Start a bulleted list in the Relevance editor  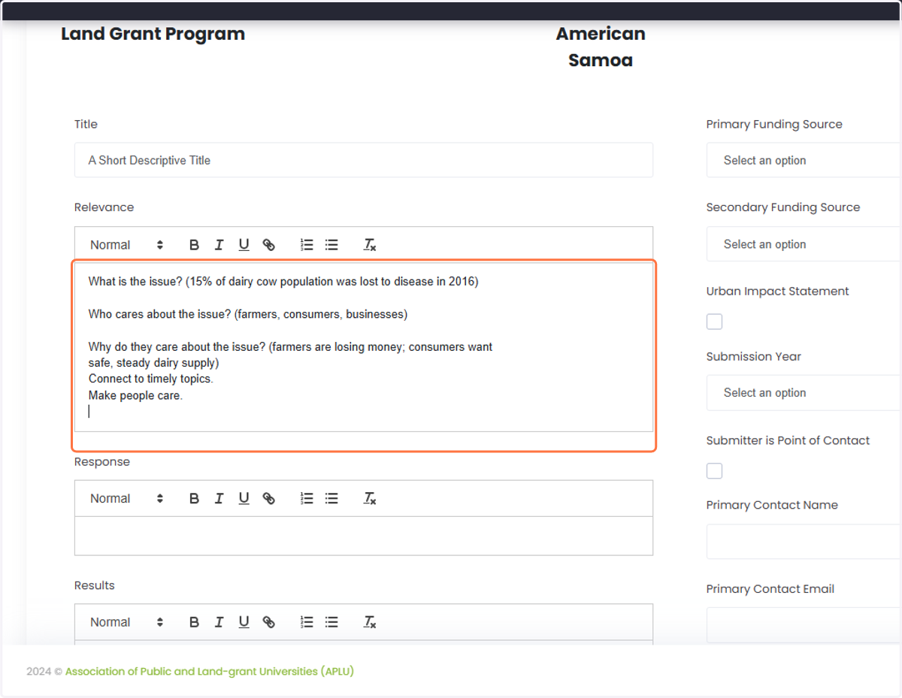[331, 245]
